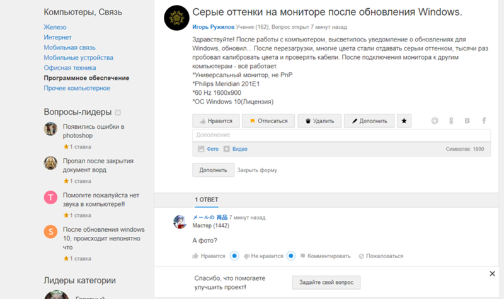
Task: Share the question to Odnoklassniki
Action: click(x=451, y=121)
